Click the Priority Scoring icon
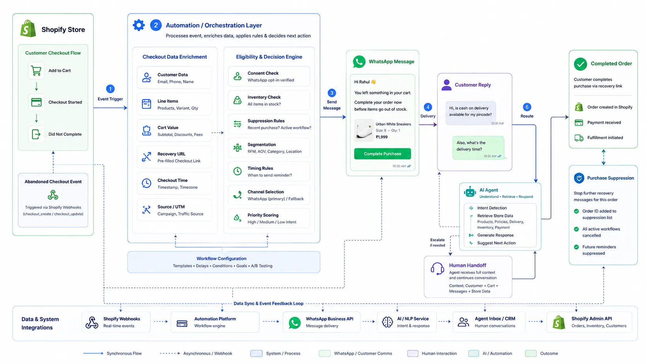 (x=238, y=218)
